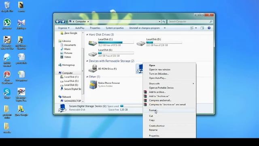The height and width of the screenshot is (146, 259).
Task: Select the Secure Digital card icon in the file list
Action: tap(139, 69)
